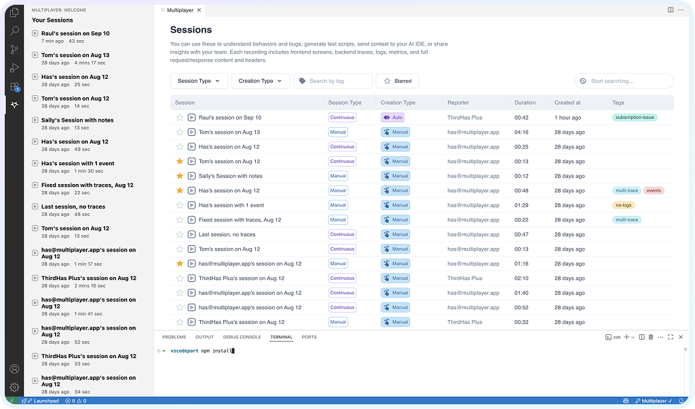
Task: Open the terminal profile chevron dropdown
Action: pyautogui.click(x=633, y=337)
